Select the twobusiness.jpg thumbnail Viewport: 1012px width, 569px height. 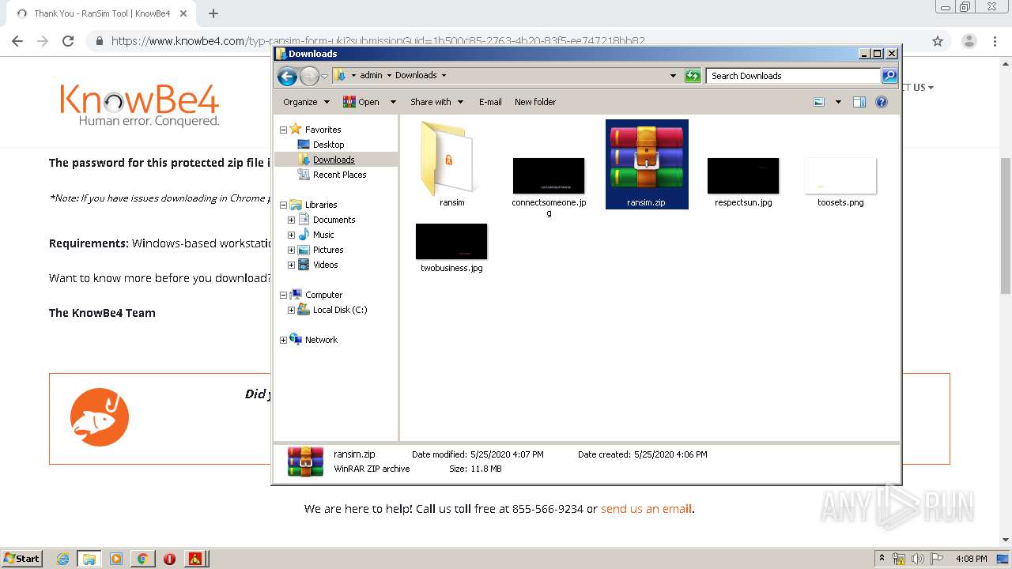[x=451, y=243]
